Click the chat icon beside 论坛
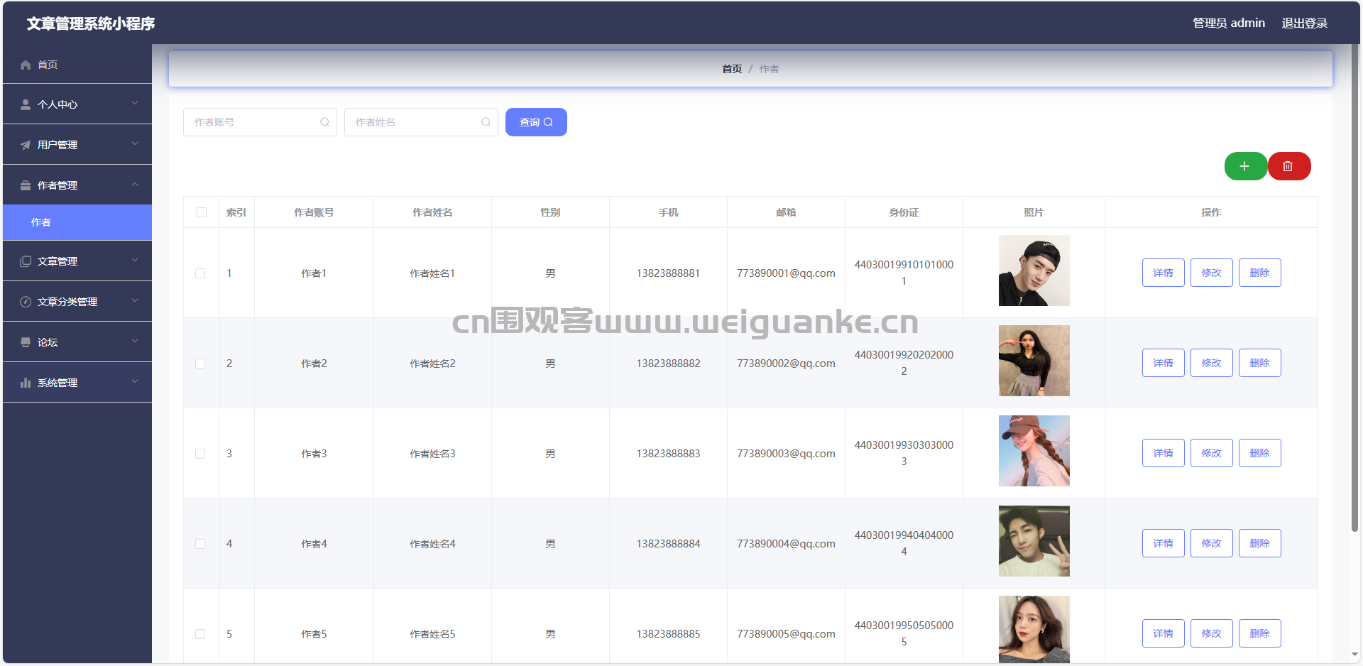 tap(26, 342)
